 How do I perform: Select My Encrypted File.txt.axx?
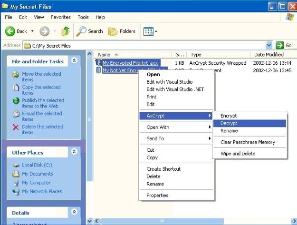(x=130, y=63)
